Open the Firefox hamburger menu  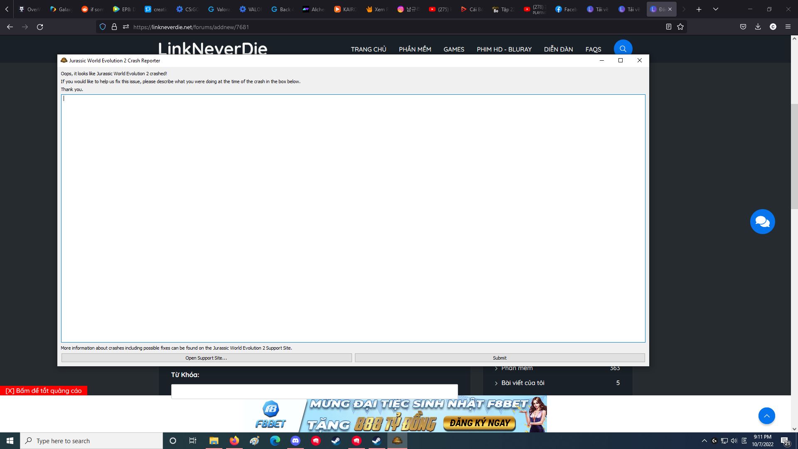(x=788, y=27)
